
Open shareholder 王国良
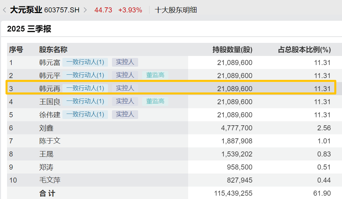click(50, 102)
